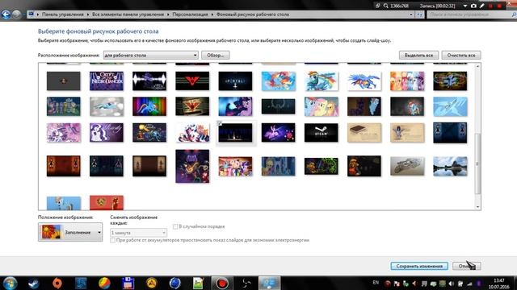Click the volume speaker tray icon
The image size is (517, 290).
pyautogui.click(x=451, y=284)
